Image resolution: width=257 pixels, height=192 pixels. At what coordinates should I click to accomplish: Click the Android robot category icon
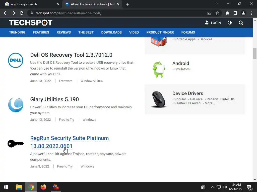159,69
